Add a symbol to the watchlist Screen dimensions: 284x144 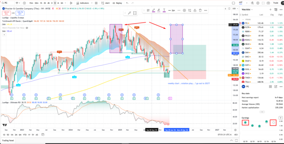coord(271,9)
